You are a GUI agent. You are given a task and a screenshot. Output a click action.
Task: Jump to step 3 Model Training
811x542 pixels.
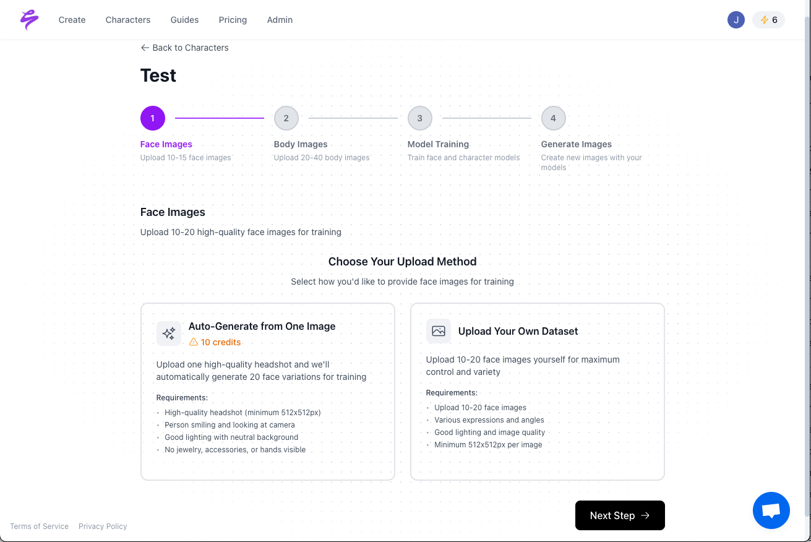point(420,118)
